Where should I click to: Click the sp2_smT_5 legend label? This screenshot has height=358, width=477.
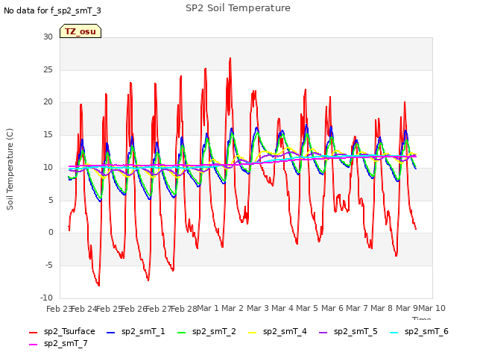click(356, 331)
